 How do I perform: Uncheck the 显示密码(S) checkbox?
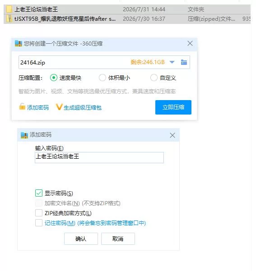(x=39, y=193)
